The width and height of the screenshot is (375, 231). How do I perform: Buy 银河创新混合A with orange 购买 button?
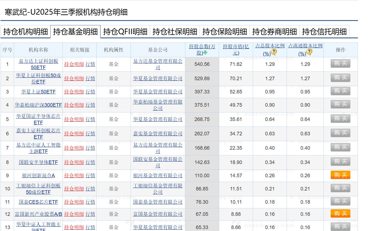point(341,175)
